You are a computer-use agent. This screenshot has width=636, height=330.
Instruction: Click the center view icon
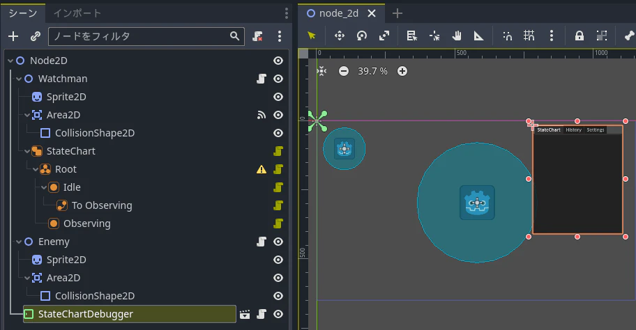321,71
